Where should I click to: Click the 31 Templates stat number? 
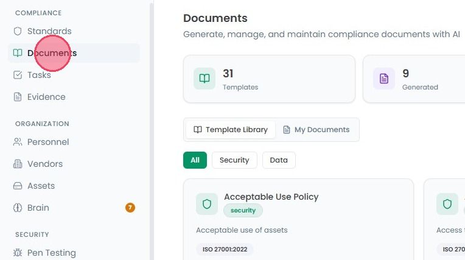click(228, 74)
